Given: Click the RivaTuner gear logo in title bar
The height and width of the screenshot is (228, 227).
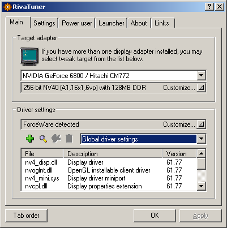Looking at the screenshot, I should coord(7,7).
